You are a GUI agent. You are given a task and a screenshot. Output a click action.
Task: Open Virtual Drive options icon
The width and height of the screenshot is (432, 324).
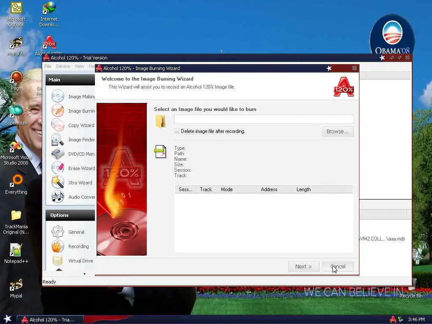(57, 261)
